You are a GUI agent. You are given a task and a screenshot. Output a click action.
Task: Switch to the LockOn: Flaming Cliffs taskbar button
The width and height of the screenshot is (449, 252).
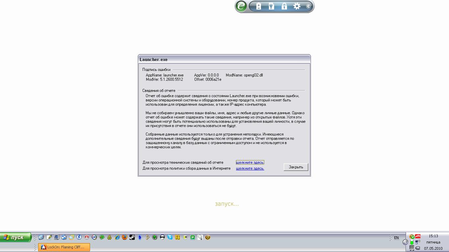[x=64, y=247]
